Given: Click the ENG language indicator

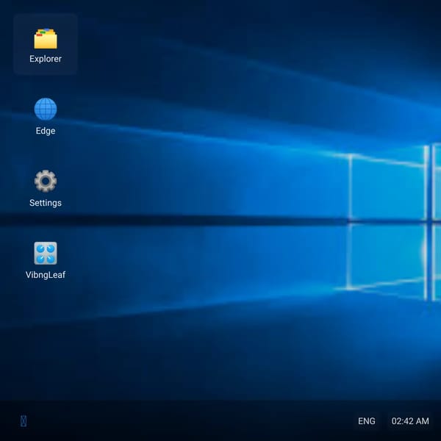Looking at the screenshot, I should point(367,421).
